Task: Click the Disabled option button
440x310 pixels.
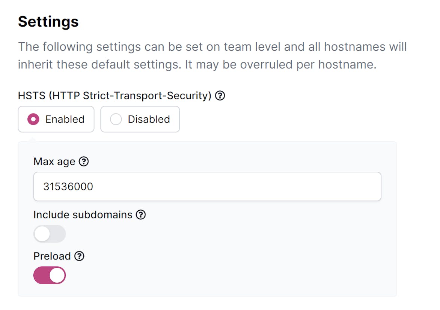Action: tap(140, 119)
